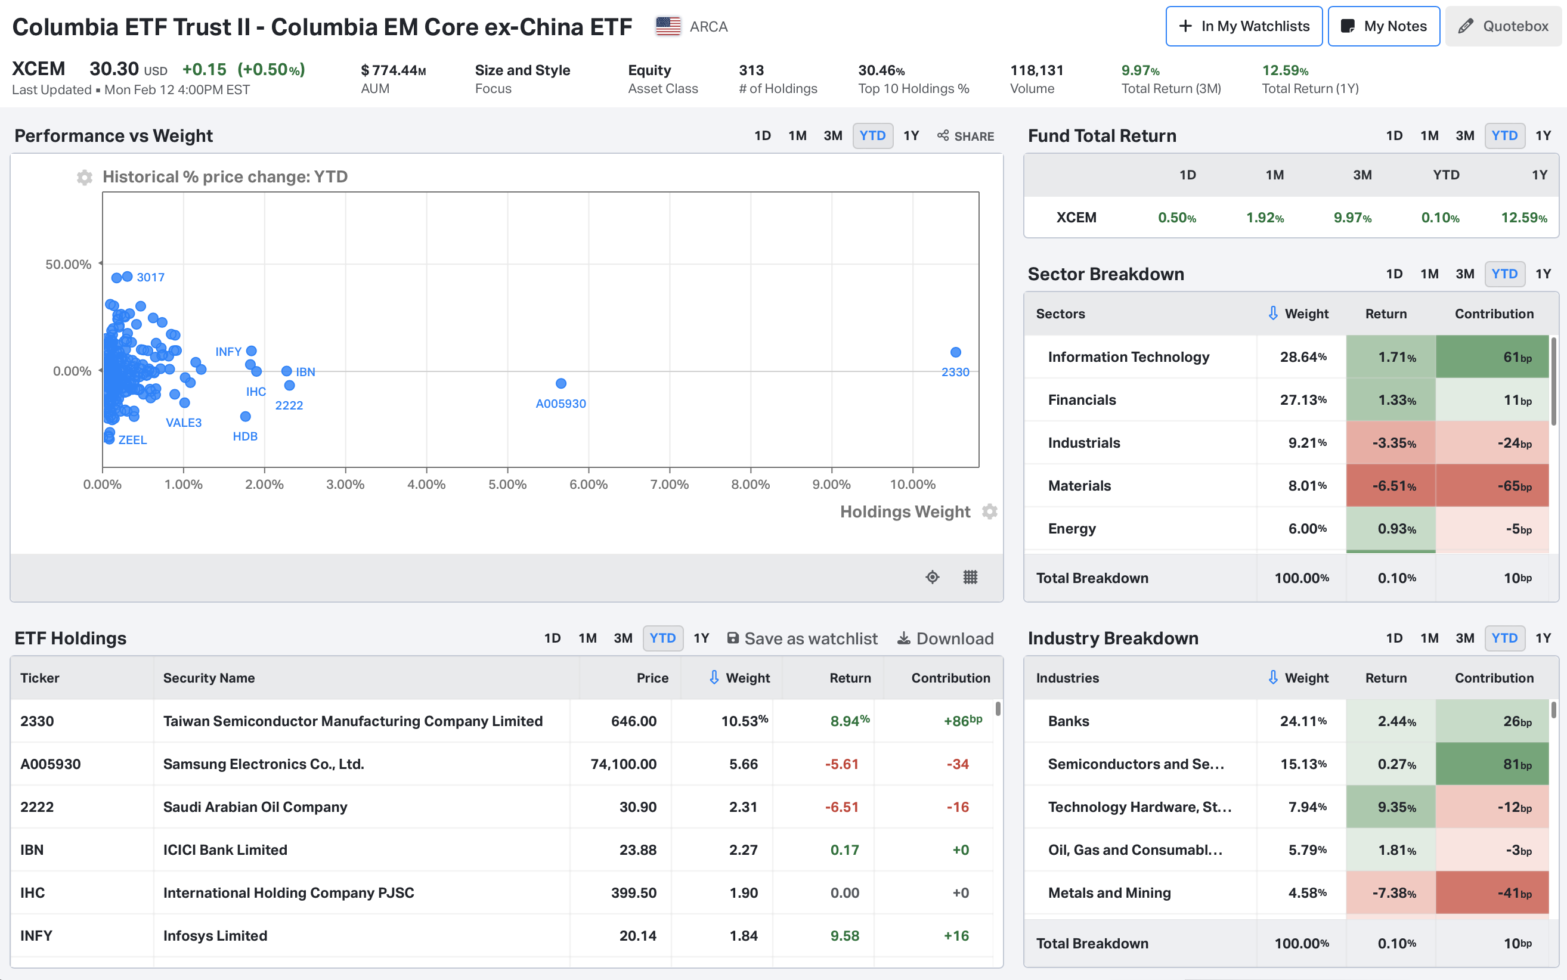The height and width of the screenshot is (980, 1567).
Task: Sort Industry Breakdown by Weight arrow icon
Action: coord(1272,677)
